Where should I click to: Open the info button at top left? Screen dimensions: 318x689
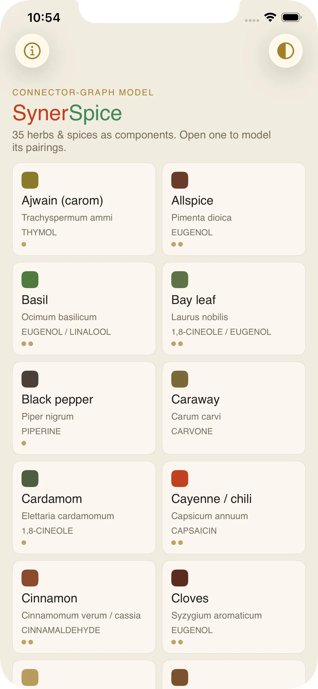[x=32, y=51]
